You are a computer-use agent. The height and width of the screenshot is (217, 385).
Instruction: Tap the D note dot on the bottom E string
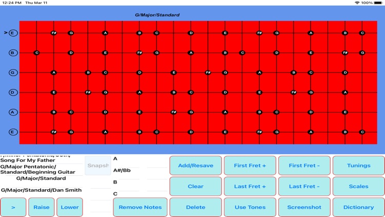[x=191, y=132]
